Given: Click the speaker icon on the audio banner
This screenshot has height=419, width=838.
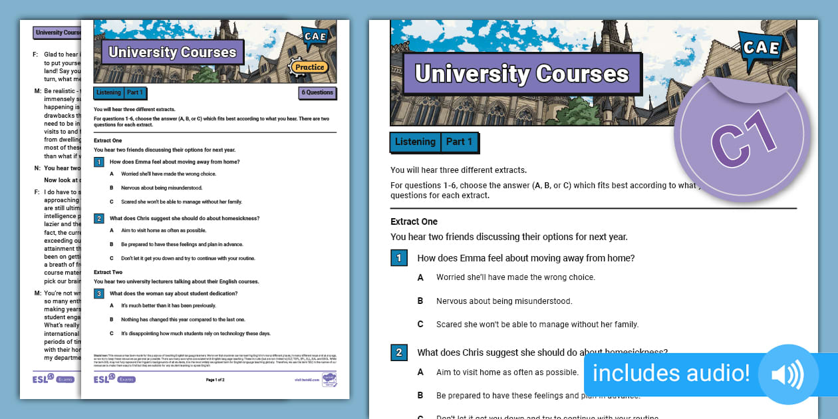Looking at the screenshot, I should [789, 374].
